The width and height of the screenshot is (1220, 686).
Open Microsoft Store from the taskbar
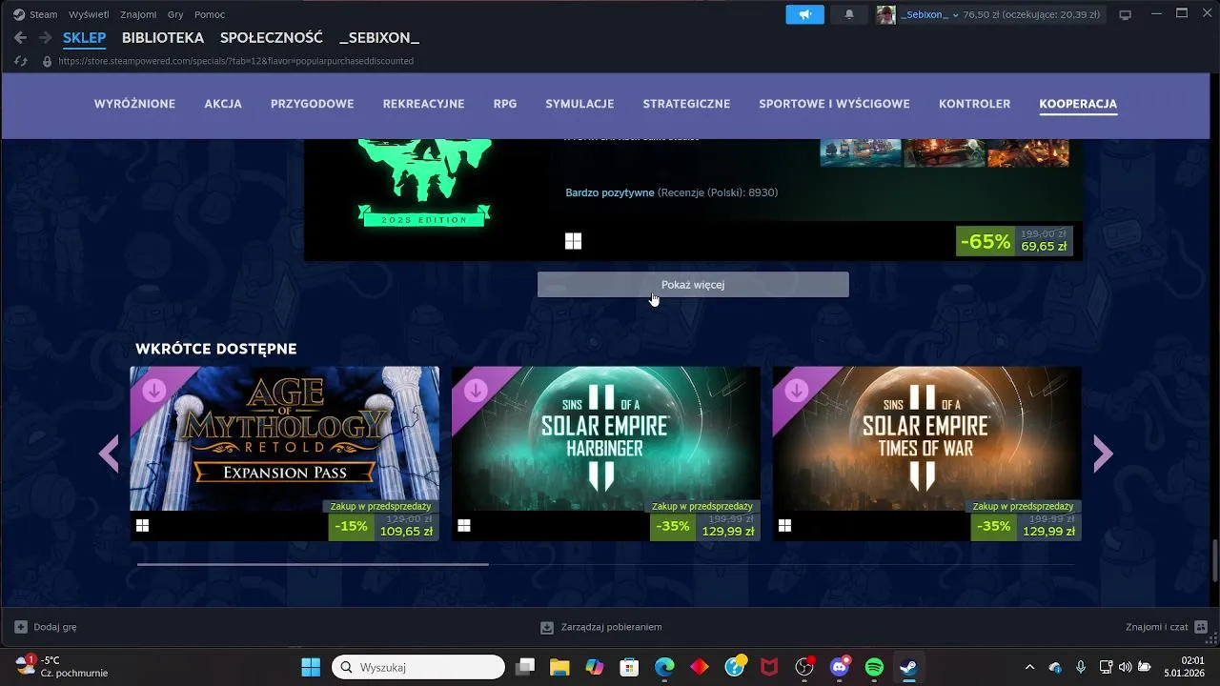[x=629, y=667]
